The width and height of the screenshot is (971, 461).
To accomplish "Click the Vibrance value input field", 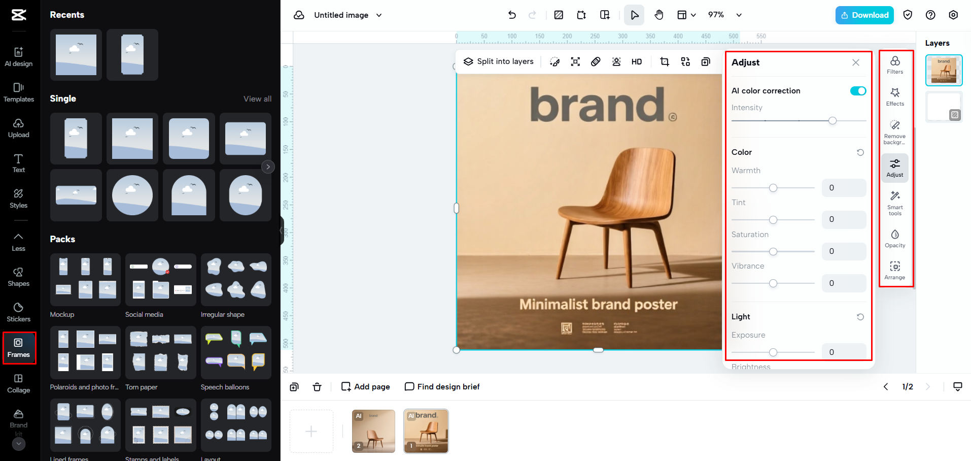I will tap(844, 283).
